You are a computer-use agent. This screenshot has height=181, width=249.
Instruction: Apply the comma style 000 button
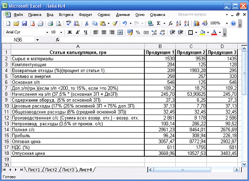click(x=146, y=32)
